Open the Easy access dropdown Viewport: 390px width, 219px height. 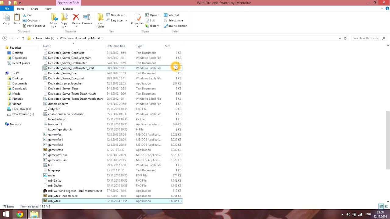(x=117, y=20)
